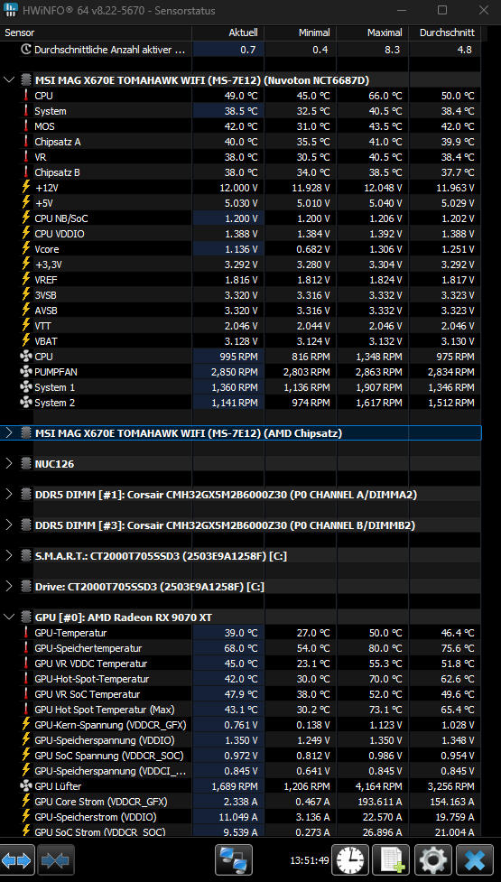Image resolution: width=501 pixels, height=882 pixels.
Task: Click the fan icon beside System 1
Action: click(x=26, y=387)
